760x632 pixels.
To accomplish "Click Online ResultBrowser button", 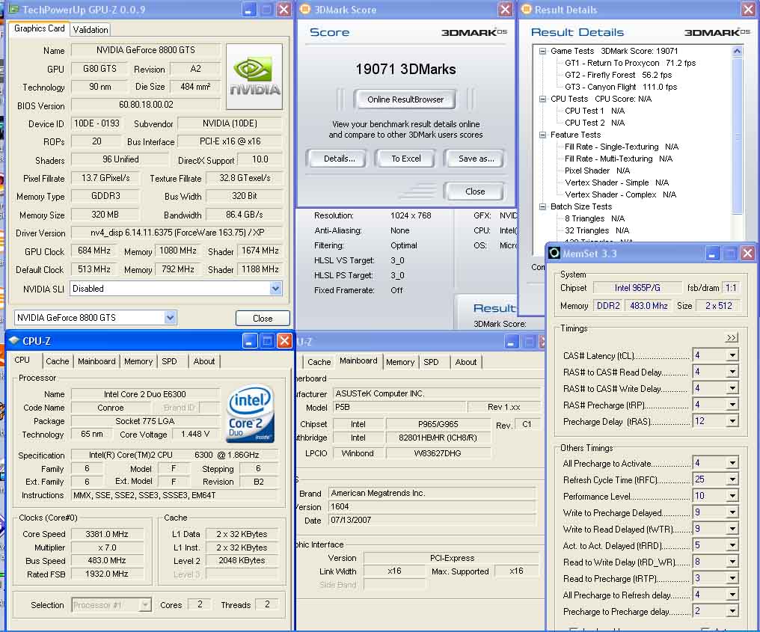I will pyautogui.click(x=405, y=99).
